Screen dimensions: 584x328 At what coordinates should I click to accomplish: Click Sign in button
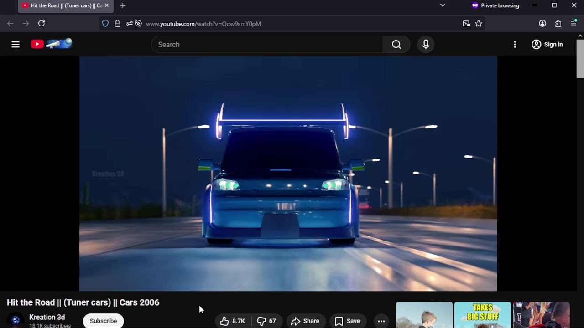coord(547,44)
